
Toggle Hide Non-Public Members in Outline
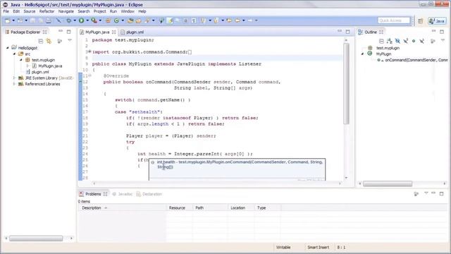(x=414, y=41)
